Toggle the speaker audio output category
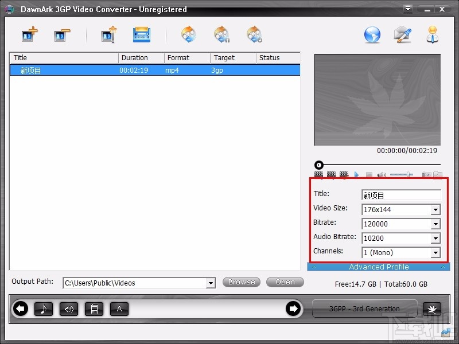459x344 pixels. pyautogui.click(x=69, y=308)
